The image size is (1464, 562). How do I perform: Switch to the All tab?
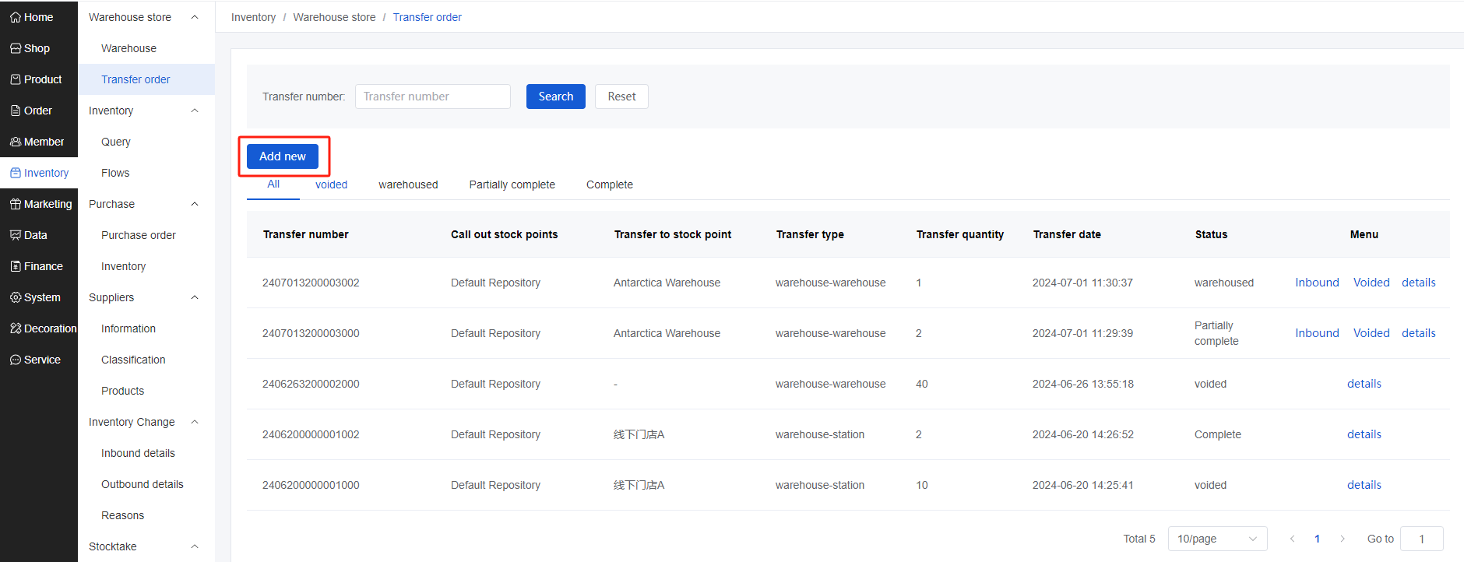point(273,184)
